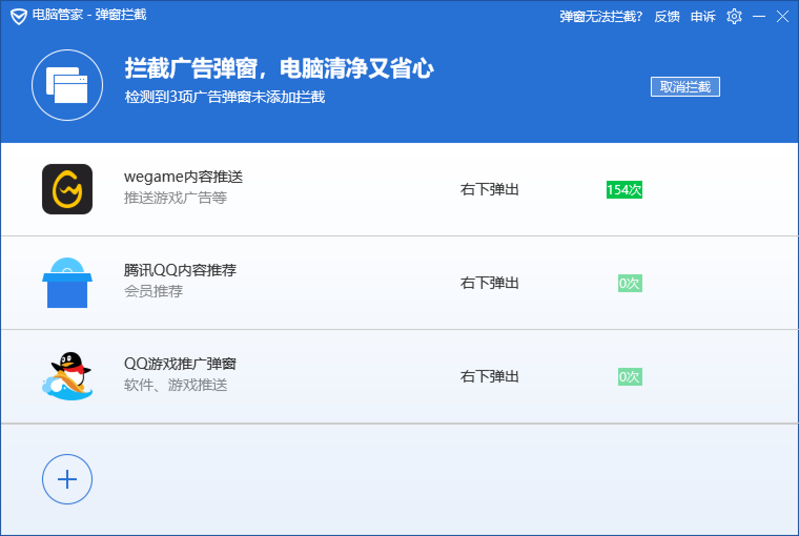Click the 检测到3项广告弹窗未添加拦截 status text
The image size is (799, 536).
pyautogui.click(x=225, y=97)
